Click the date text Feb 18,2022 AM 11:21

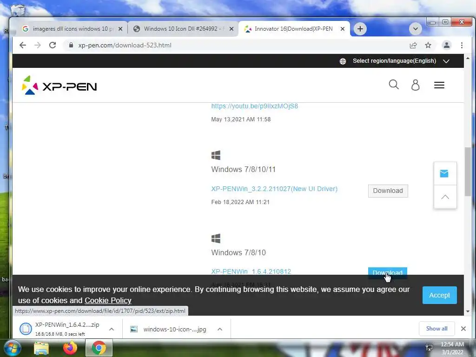[240, 202]
